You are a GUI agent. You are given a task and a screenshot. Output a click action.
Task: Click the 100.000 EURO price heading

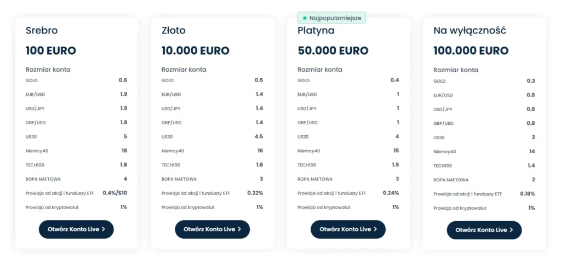click(x=471, y=51)
